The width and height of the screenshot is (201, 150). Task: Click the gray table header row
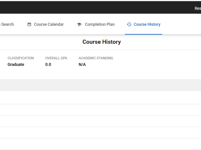[100, 85]
